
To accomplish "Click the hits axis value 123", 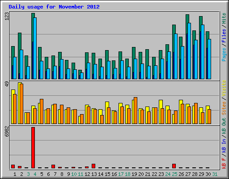I will 7,16.
